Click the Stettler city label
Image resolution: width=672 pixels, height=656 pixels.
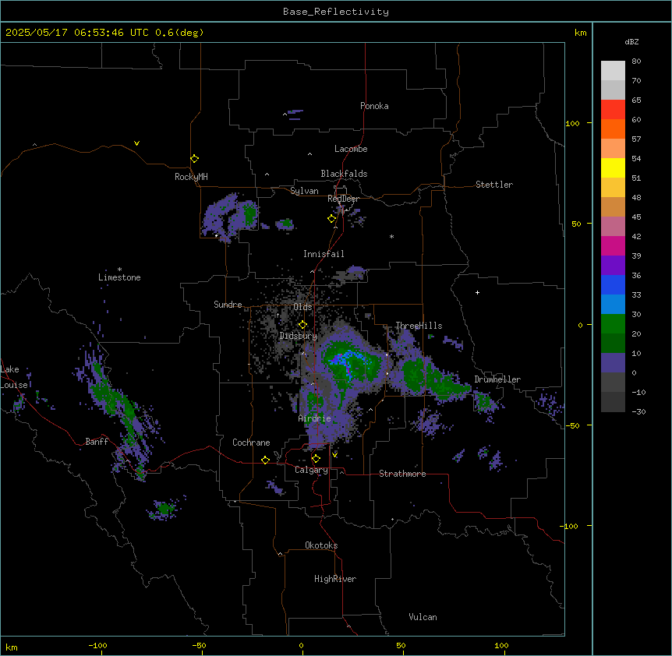pyautogui.click(x=494, y=185)
